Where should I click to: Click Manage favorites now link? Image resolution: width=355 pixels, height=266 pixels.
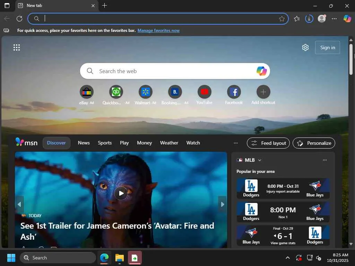(158, 30)
